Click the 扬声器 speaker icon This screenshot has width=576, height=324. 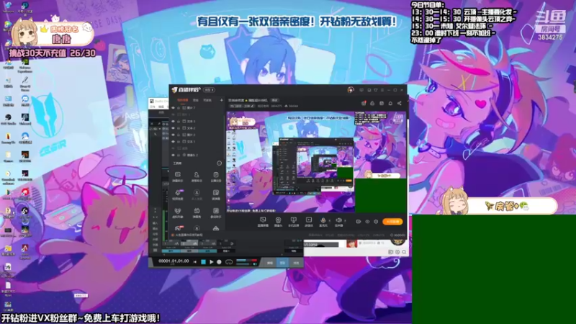(x=338, y=222)
